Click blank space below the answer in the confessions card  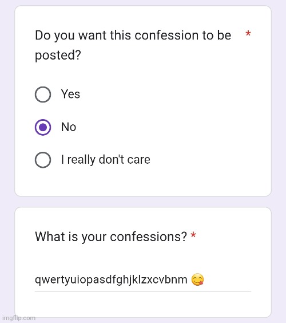[143, 305]
